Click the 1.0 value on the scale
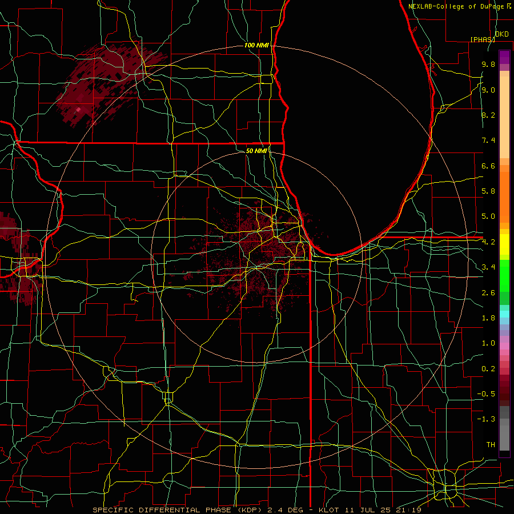 point(488,343)
